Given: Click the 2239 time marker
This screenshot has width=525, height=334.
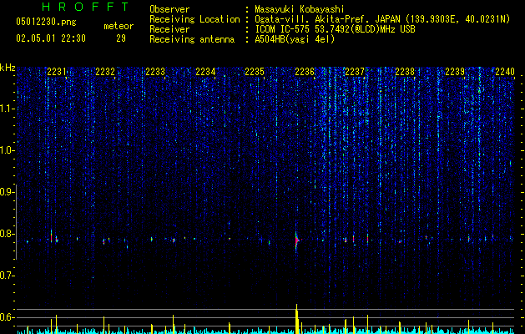Looking at the screenshot, I should point(455,72).
